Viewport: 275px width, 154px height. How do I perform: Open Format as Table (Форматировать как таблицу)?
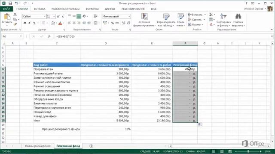click(166, 20)
